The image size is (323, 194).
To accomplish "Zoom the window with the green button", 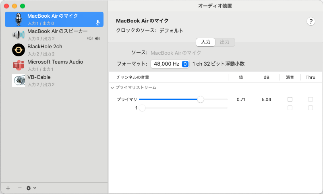I will tap(23, 6).
